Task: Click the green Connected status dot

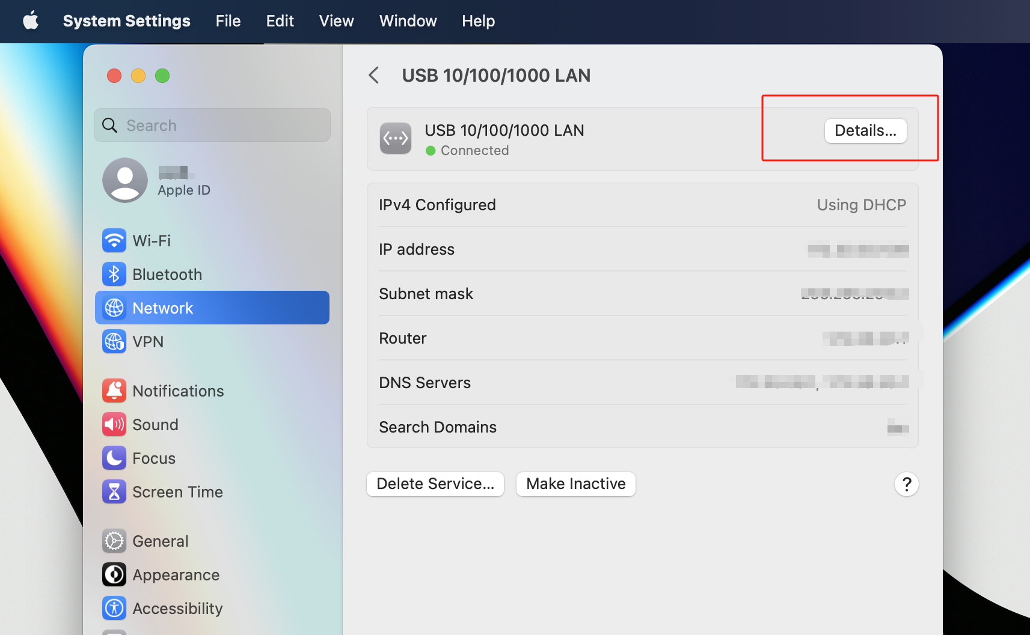Action: point(431,151)
